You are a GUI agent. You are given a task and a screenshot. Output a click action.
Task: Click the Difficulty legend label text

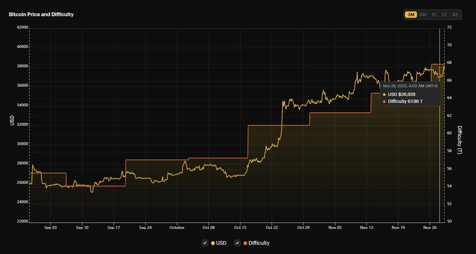[259, 243]
